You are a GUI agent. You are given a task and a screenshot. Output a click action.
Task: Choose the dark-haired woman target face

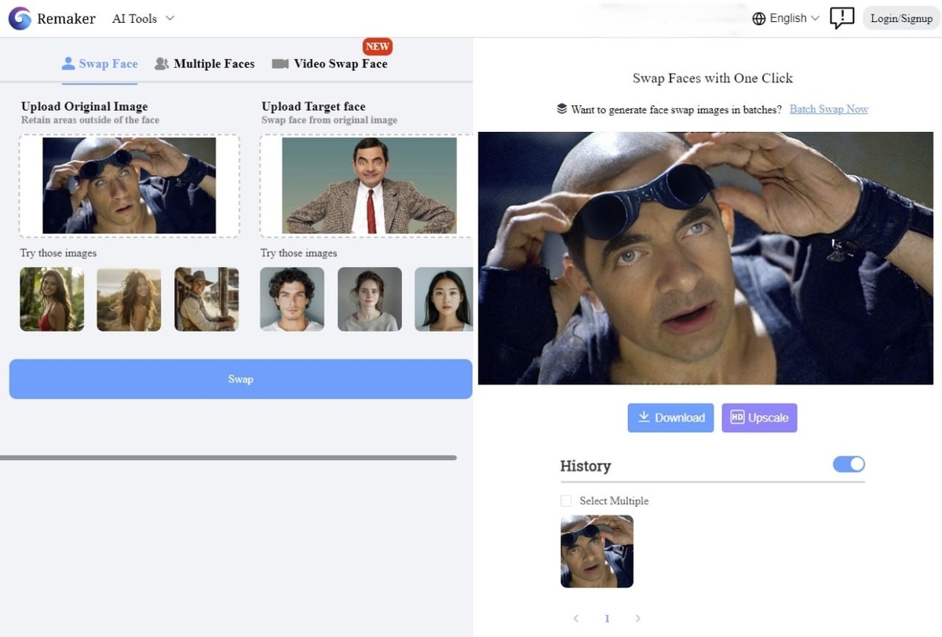click(444, 299)
